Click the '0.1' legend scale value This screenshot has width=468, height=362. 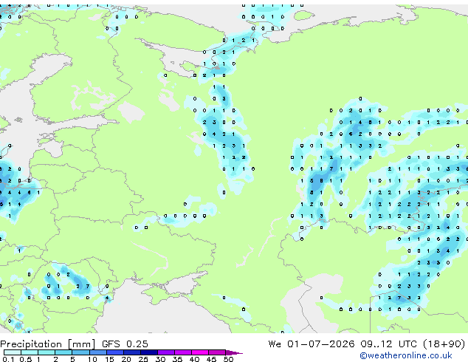coord(8,359)
